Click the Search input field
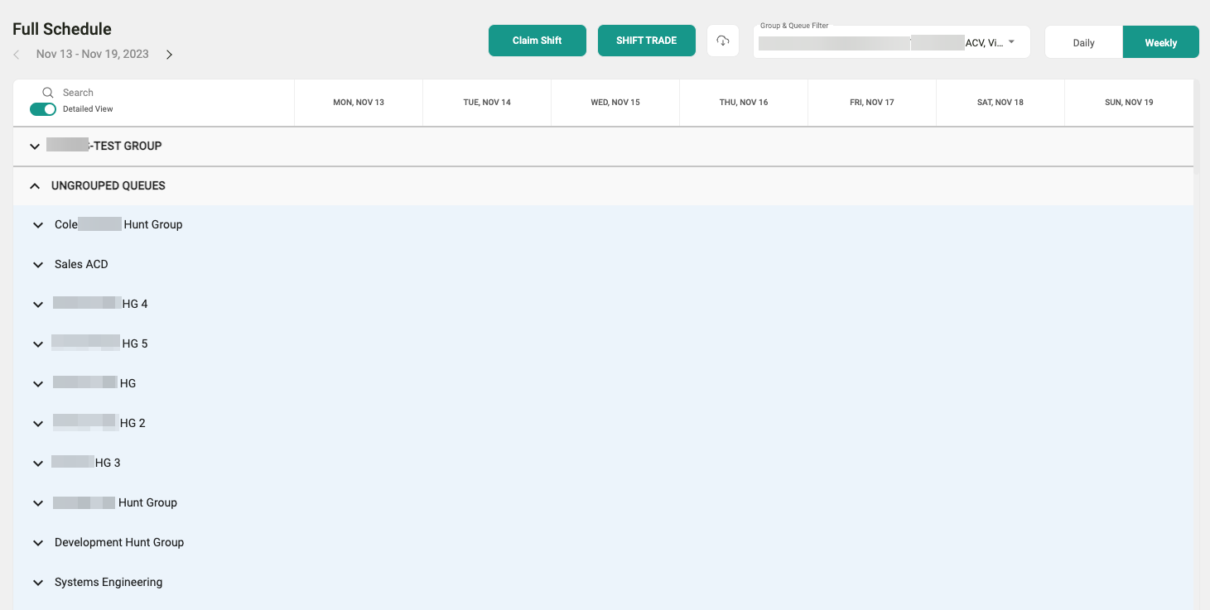The image size is (1210, 610). click(x=124, y=93)
